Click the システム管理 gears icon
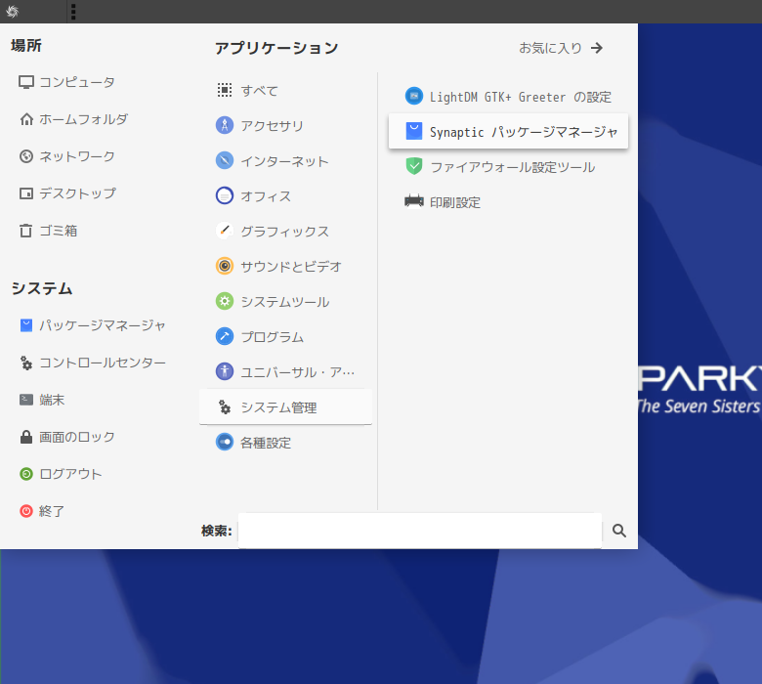 click(225, 406)
